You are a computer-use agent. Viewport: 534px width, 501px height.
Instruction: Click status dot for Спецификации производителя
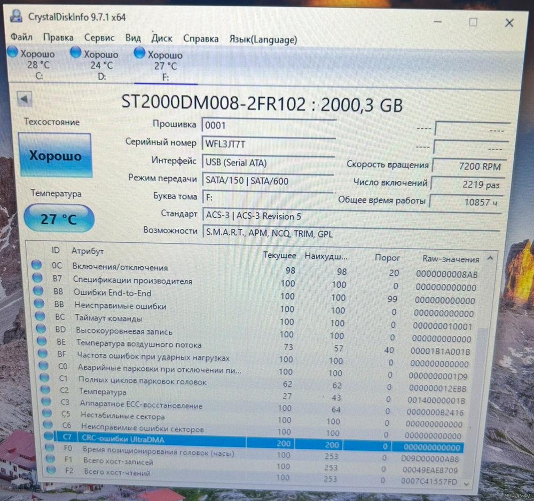click(37, 277)
